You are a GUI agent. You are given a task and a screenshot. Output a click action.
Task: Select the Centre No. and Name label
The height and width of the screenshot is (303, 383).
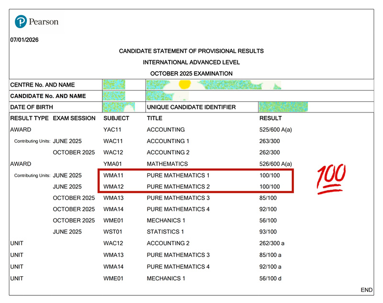[43, 85]
